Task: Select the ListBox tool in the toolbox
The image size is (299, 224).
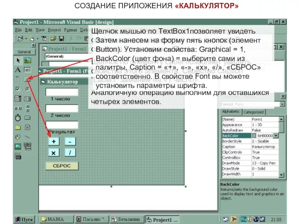Action: click(27, 99)
